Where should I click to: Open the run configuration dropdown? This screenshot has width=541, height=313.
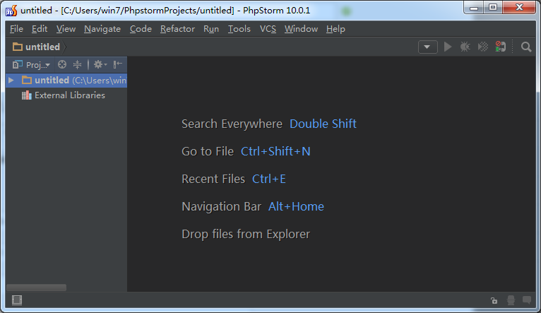pyautogui.click(x=428, y=47)
